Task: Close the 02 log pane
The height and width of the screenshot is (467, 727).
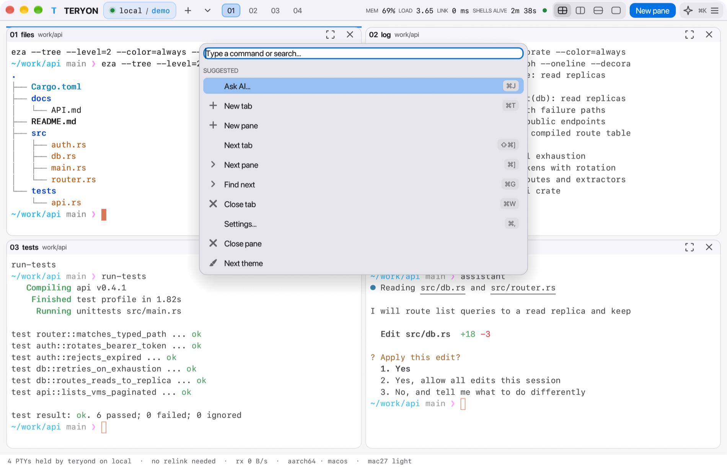Action: point(709,35)
